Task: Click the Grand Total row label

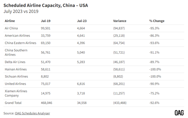Action: click(x=13, y=103)
